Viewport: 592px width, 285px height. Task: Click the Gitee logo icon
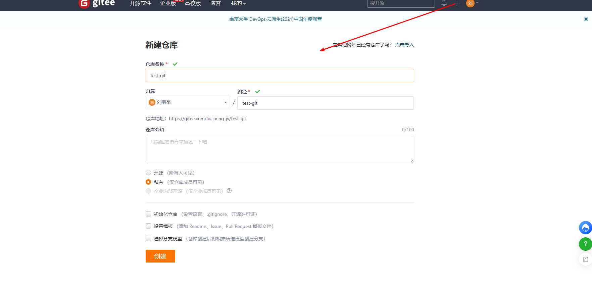[84, 3]
